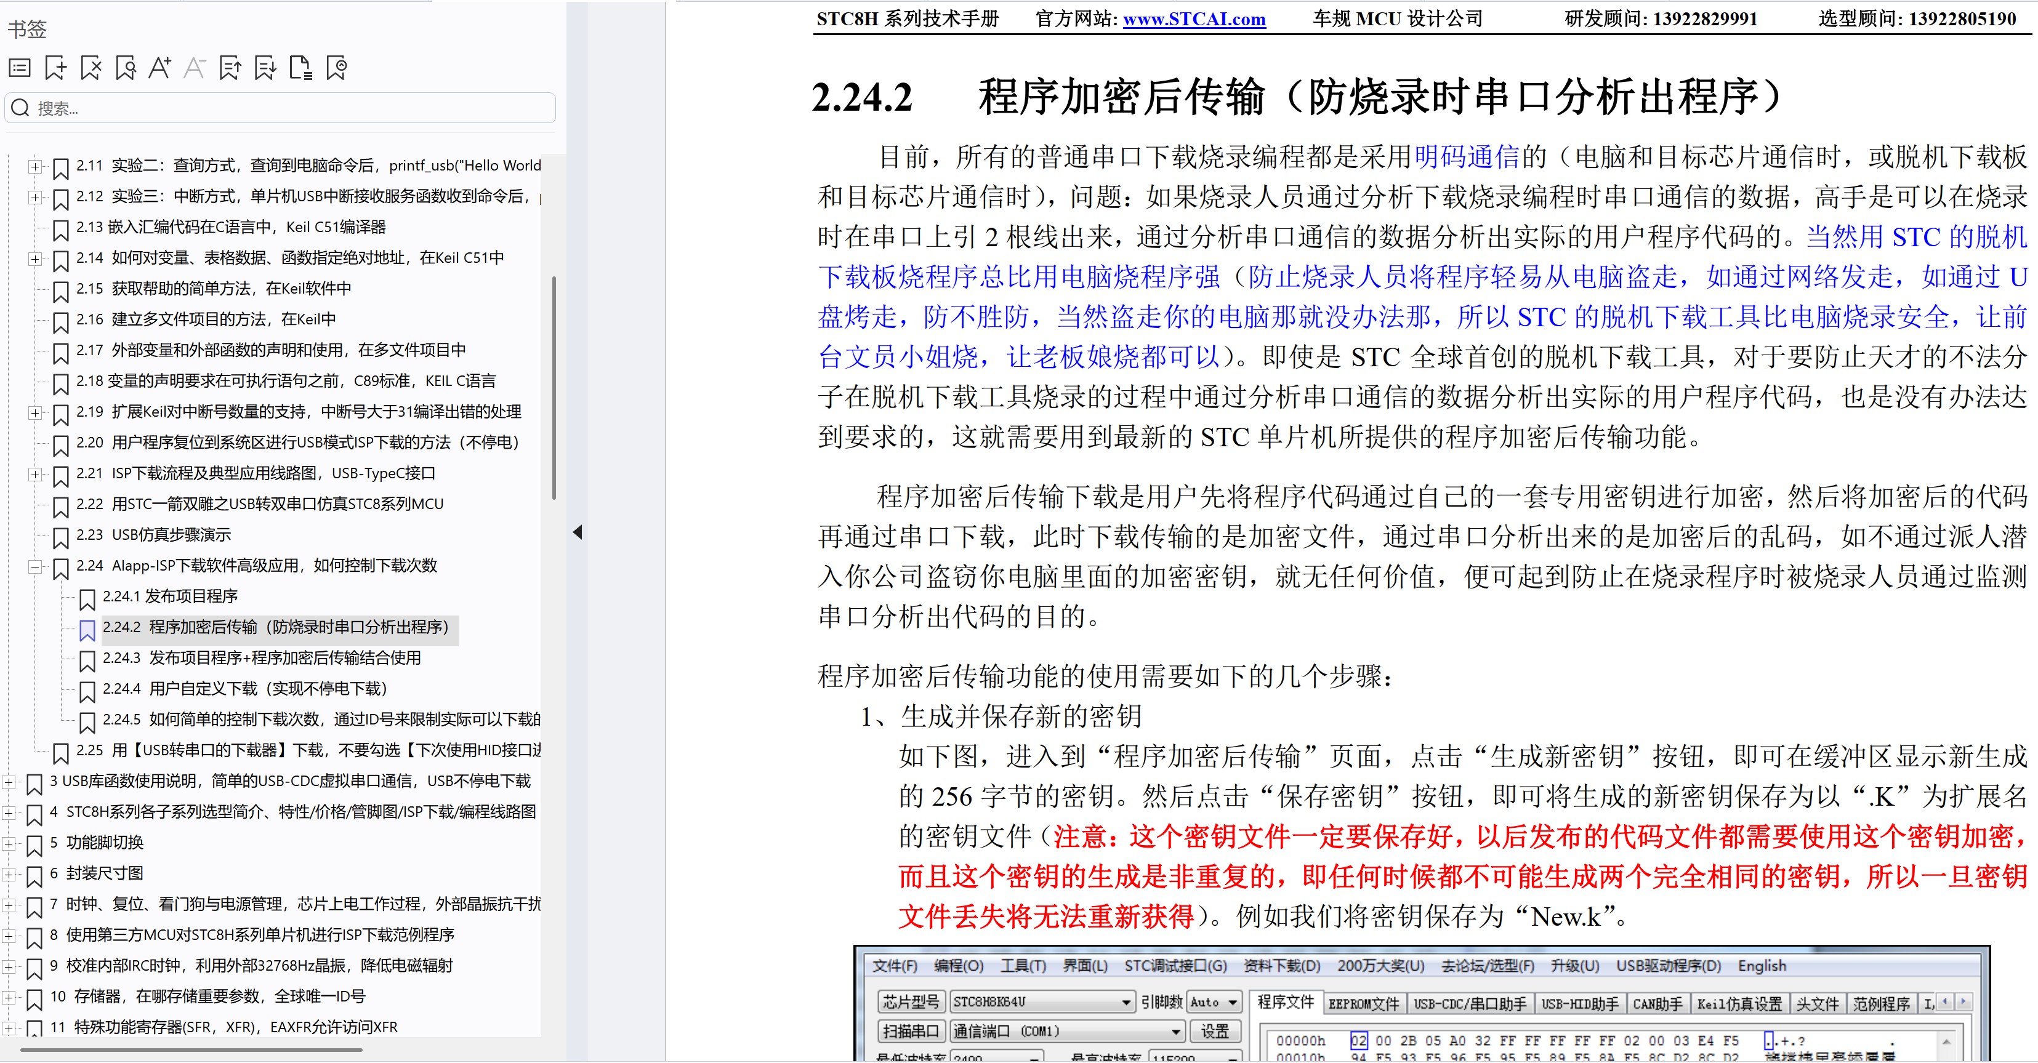Expand the 2.21 ISP下载流程 bookmark node

(34, 474)
